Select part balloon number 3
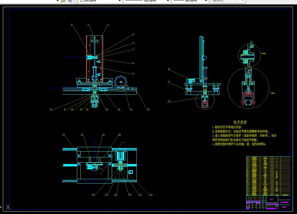Viewport: 297px width, 214px height. tap(88, 25)
